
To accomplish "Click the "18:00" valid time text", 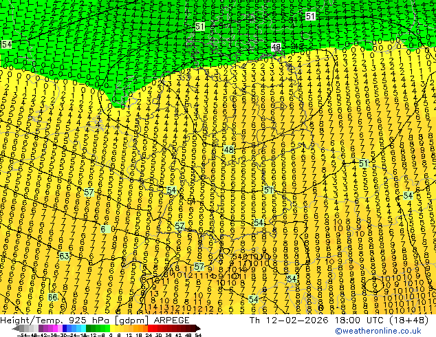I will pos(347,320).
